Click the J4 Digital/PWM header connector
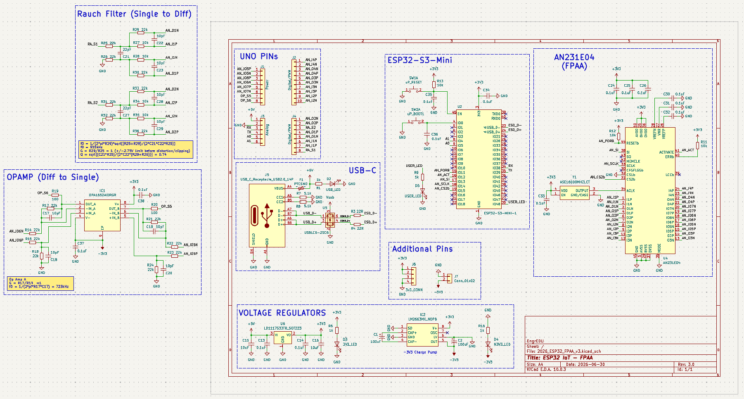Image resolution: width=744 pixels, height=399 pixels. point(294,136)
